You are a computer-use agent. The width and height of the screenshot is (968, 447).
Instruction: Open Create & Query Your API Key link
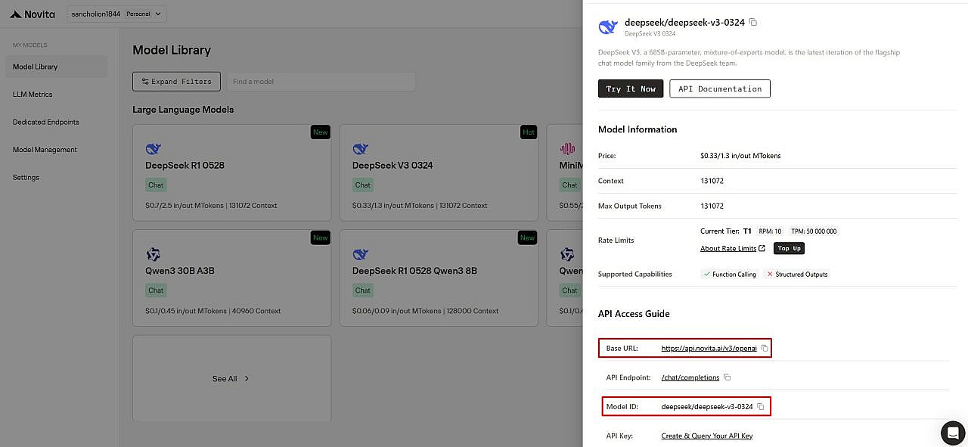[x=707, y=436]
